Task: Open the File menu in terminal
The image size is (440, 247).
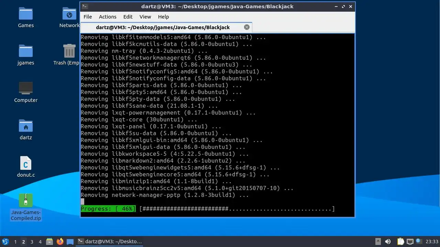Action: [x=88, y=16]
